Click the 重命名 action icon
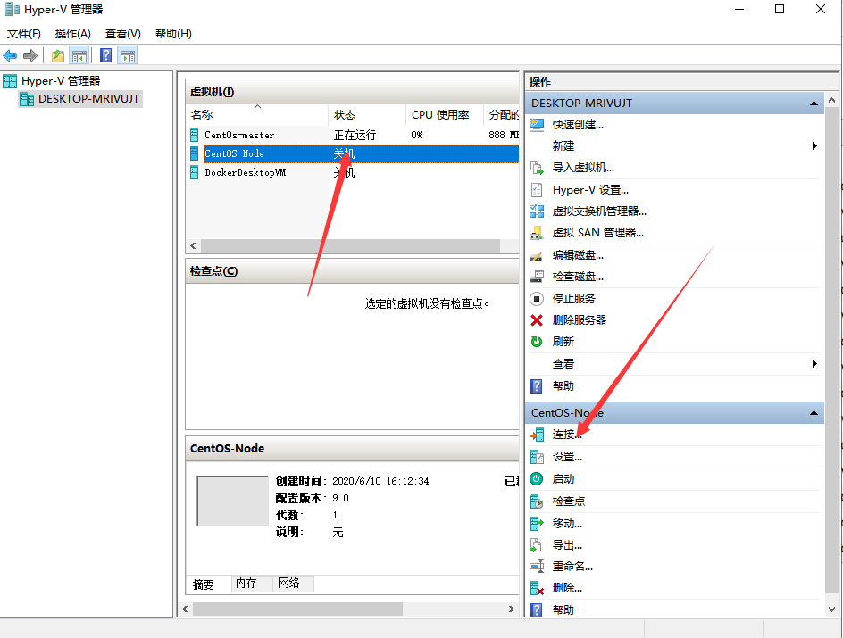The image size is (843, 638). click(537, 566)
